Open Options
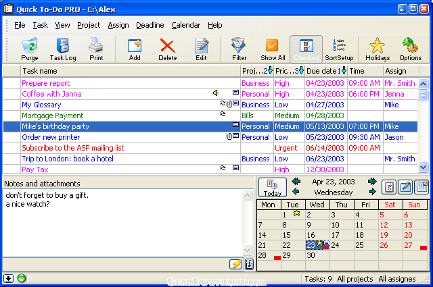The height and width of the screenshot is (287, 433). pyautogui.click(x=411, y=49)
